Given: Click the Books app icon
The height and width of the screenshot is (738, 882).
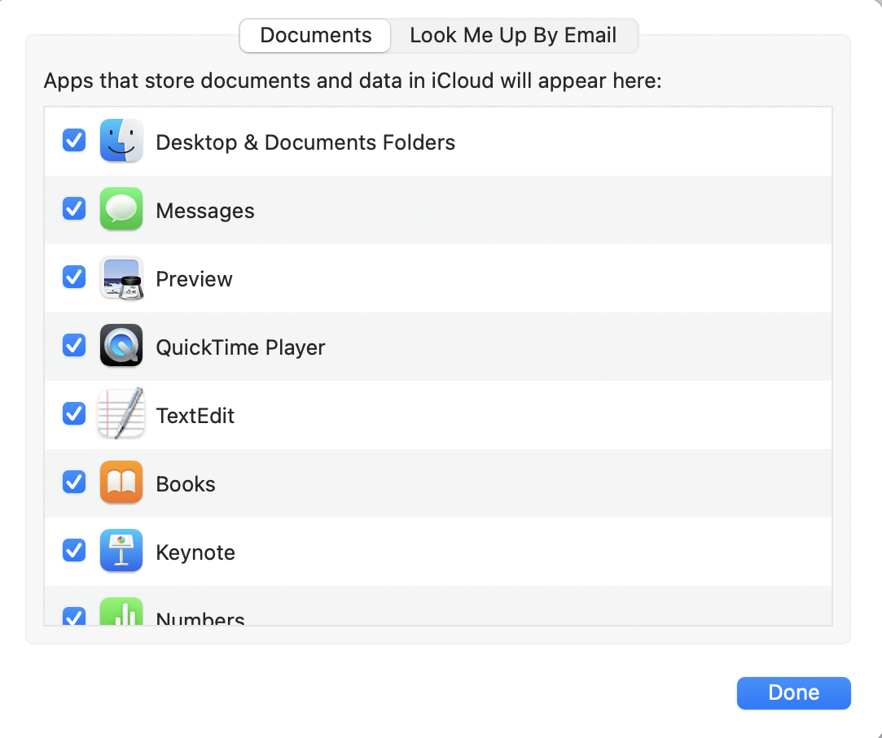Looking at the screenshot, I should pyautogui.click(x=121, y=483).
